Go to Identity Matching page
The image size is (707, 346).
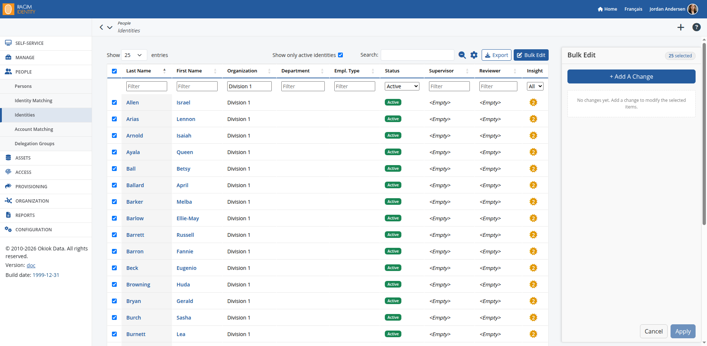pos(46,101)
